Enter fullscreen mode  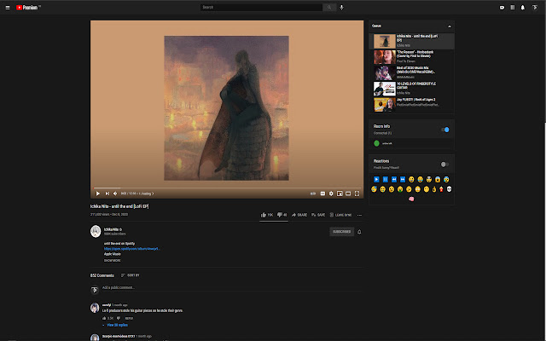[357, 194]
